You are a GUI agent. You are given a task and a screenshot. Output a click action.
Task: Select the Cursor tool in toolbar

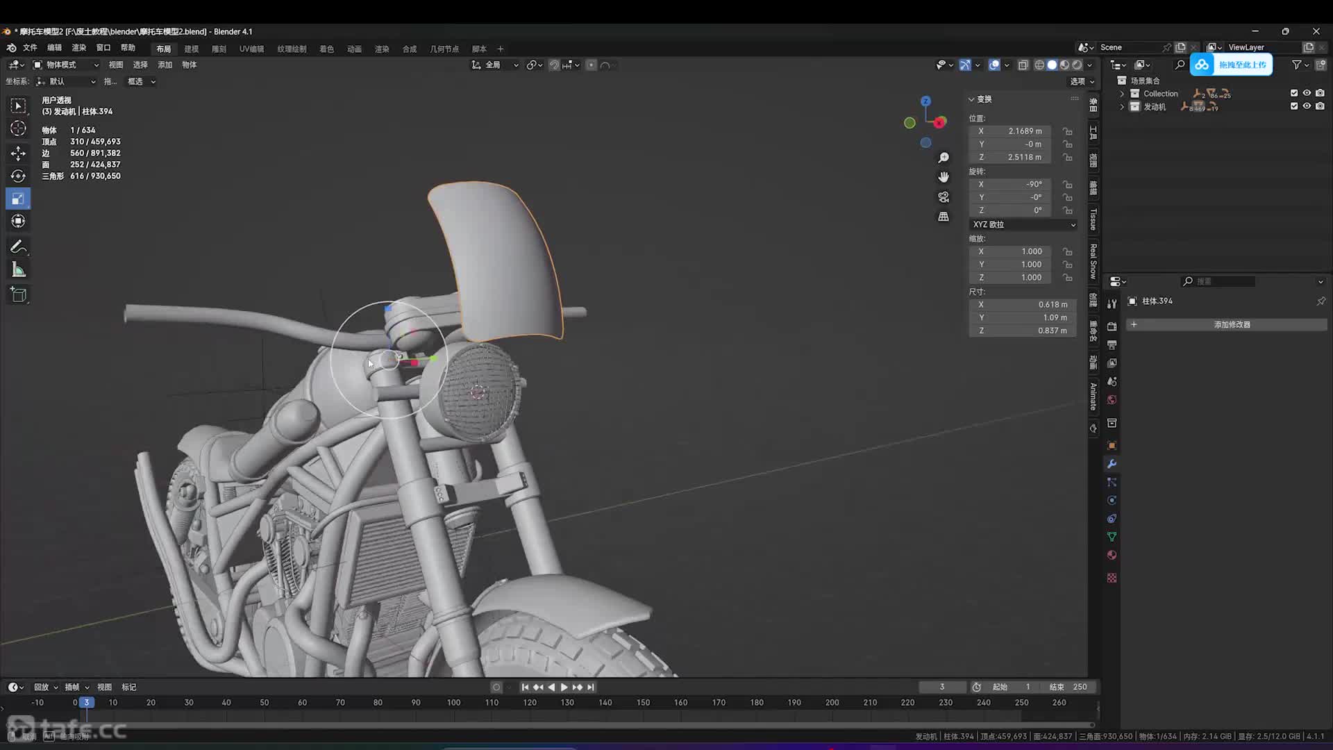(x=19, y=128)
